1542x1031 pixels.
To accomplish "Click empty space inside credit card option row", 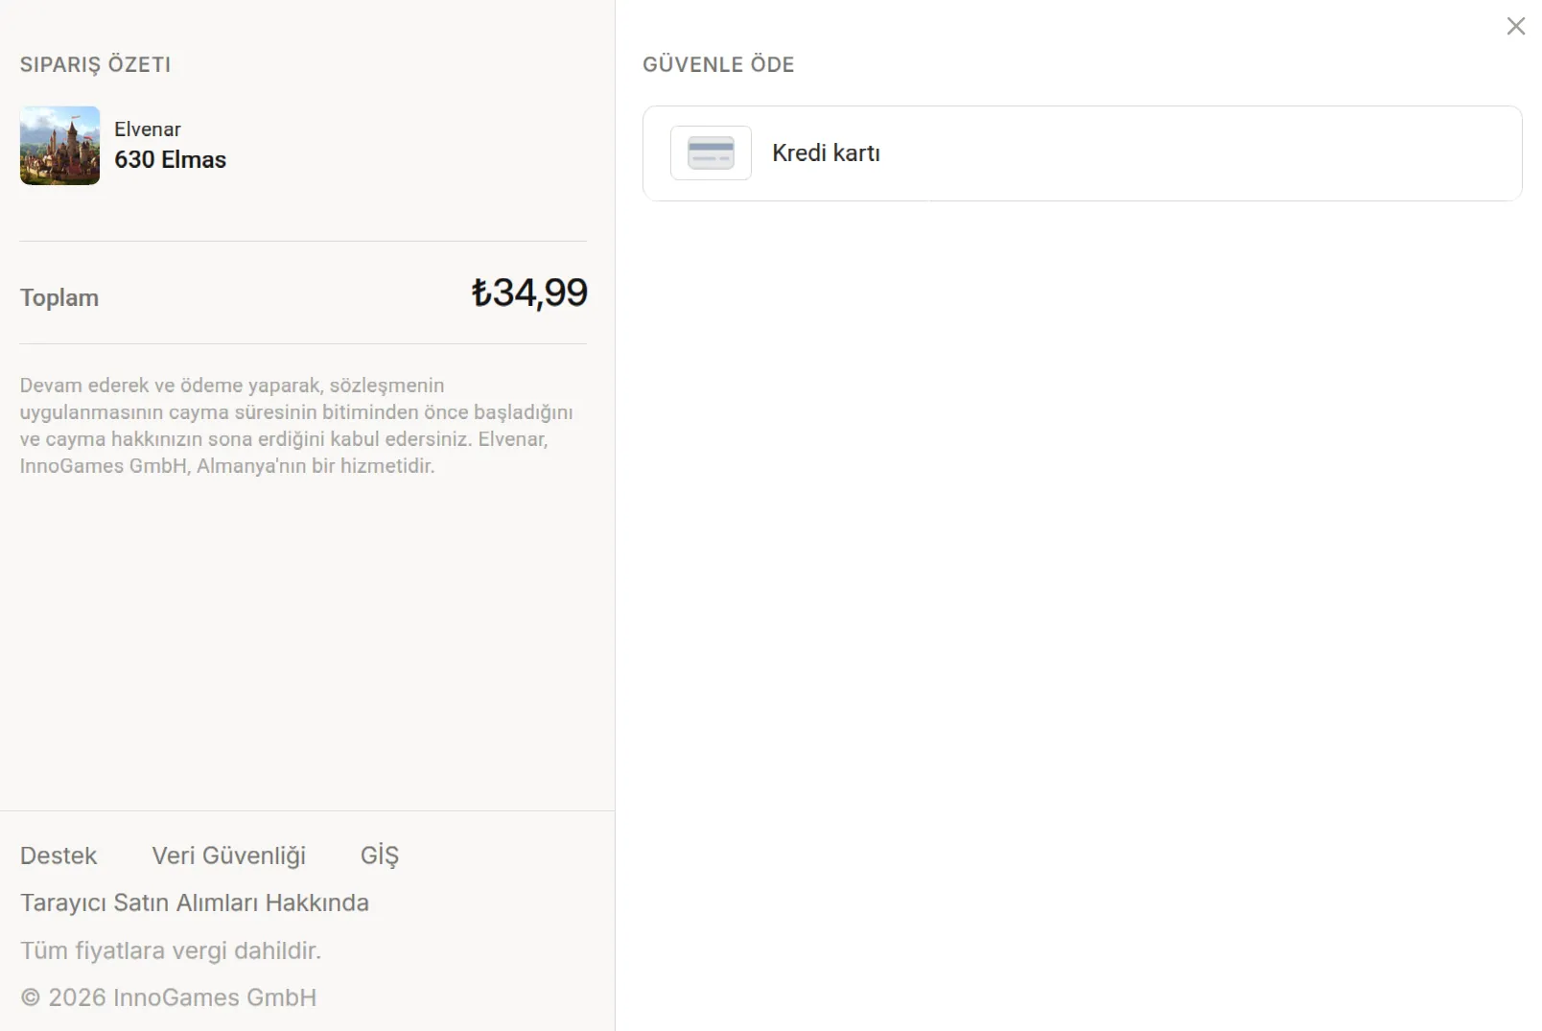I will point(1199,153).
